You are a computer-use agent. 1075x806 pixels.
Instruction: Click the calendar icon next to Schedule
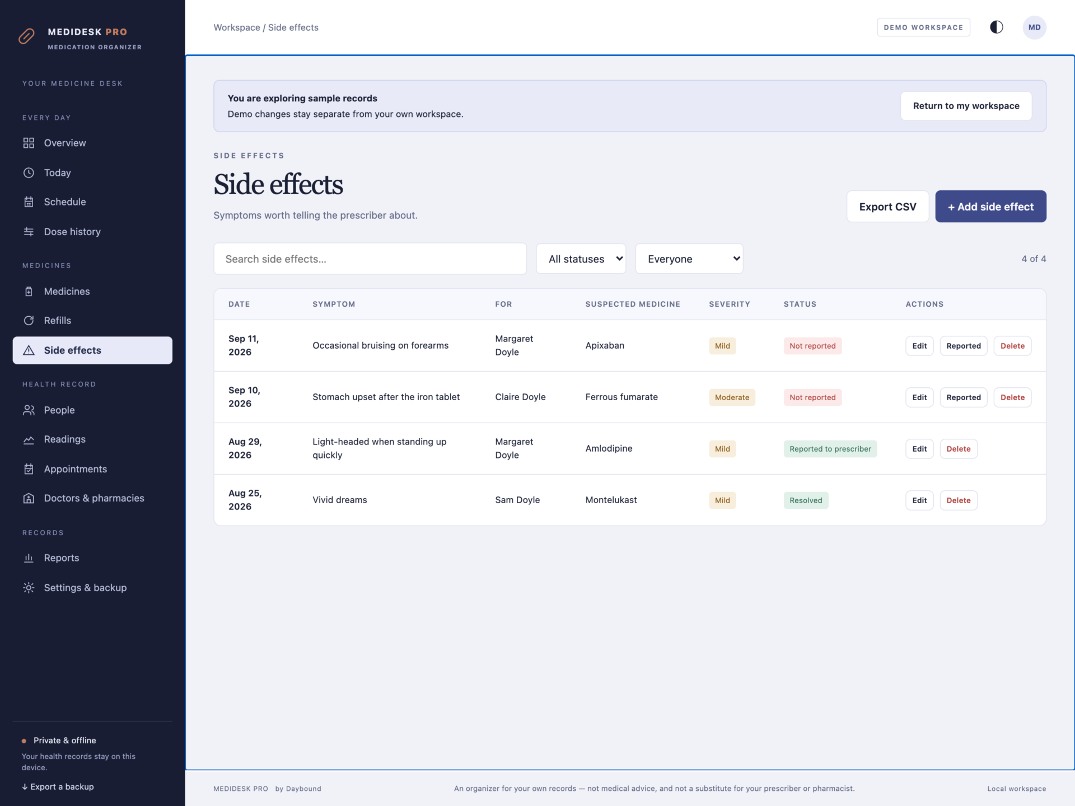[29, 201]
